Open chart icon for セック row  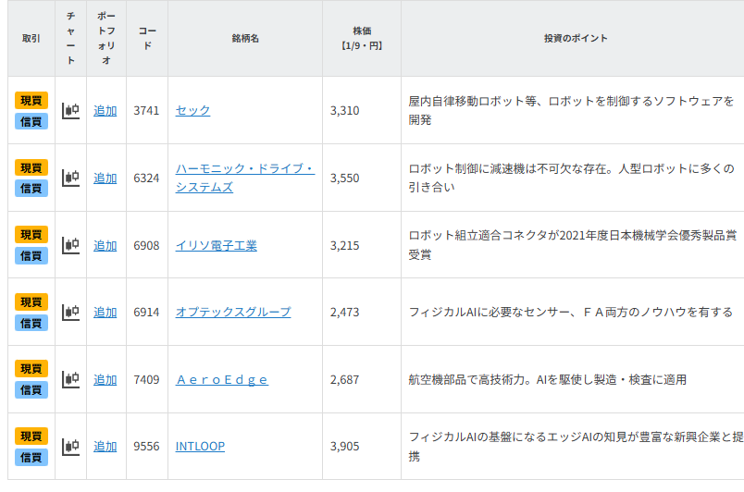[70, 111]
